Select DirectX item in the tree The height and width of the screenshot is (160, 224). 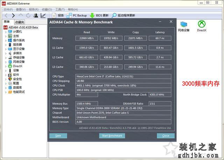(x=15, y=66)
